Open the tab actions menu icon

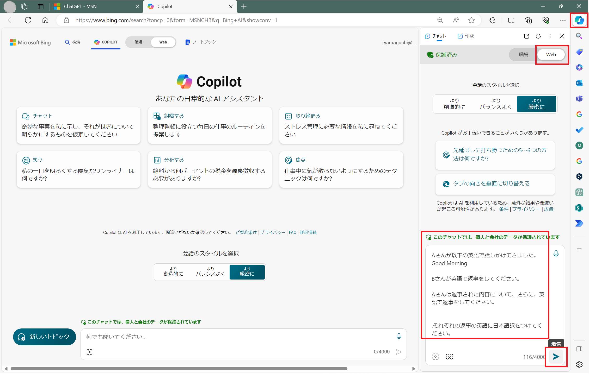tap(40, 7)
